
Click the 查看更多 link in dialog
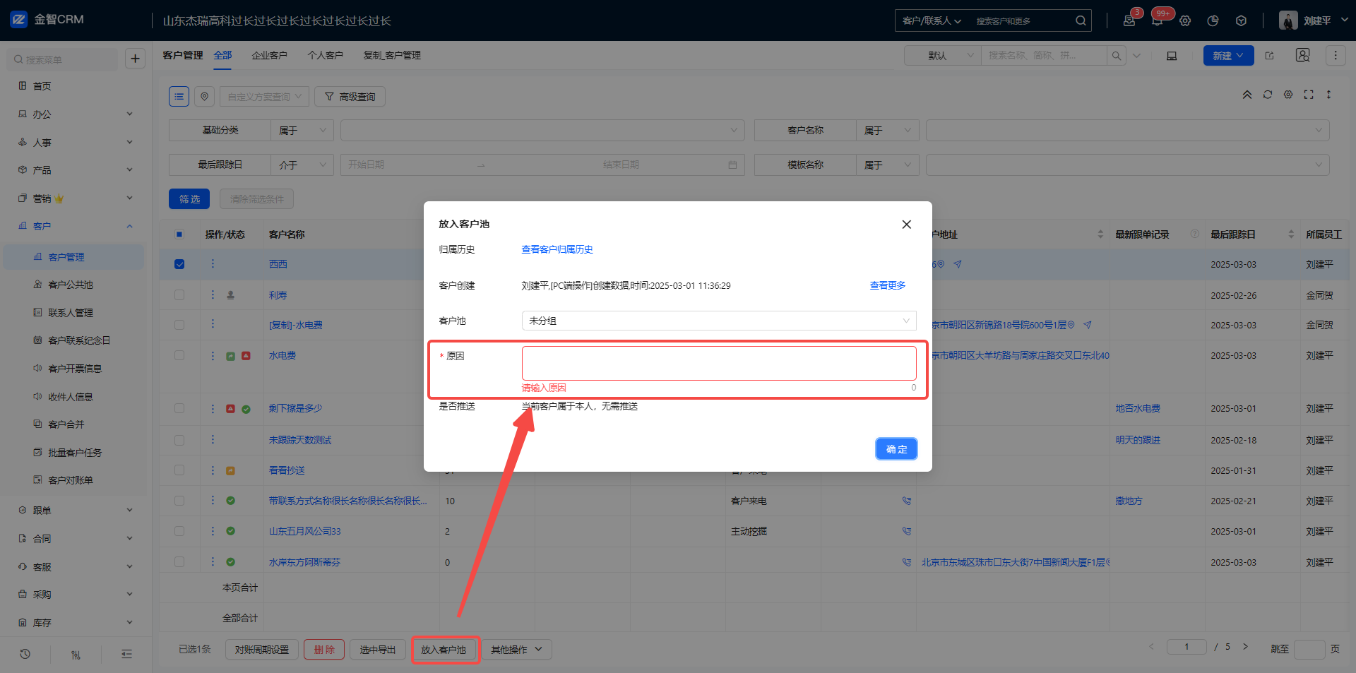(887, 285)
